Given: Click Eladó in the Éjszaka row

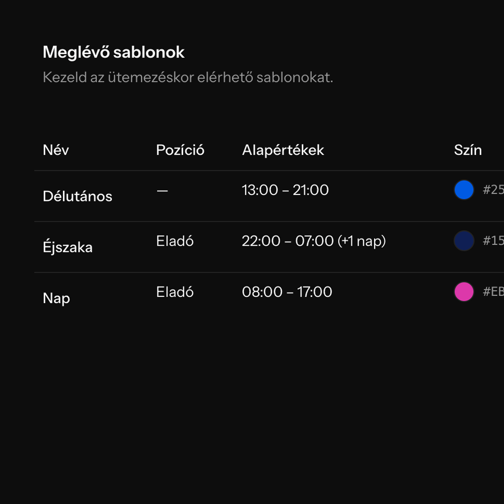Looking at the screenshot, I should tap(175, 241).
